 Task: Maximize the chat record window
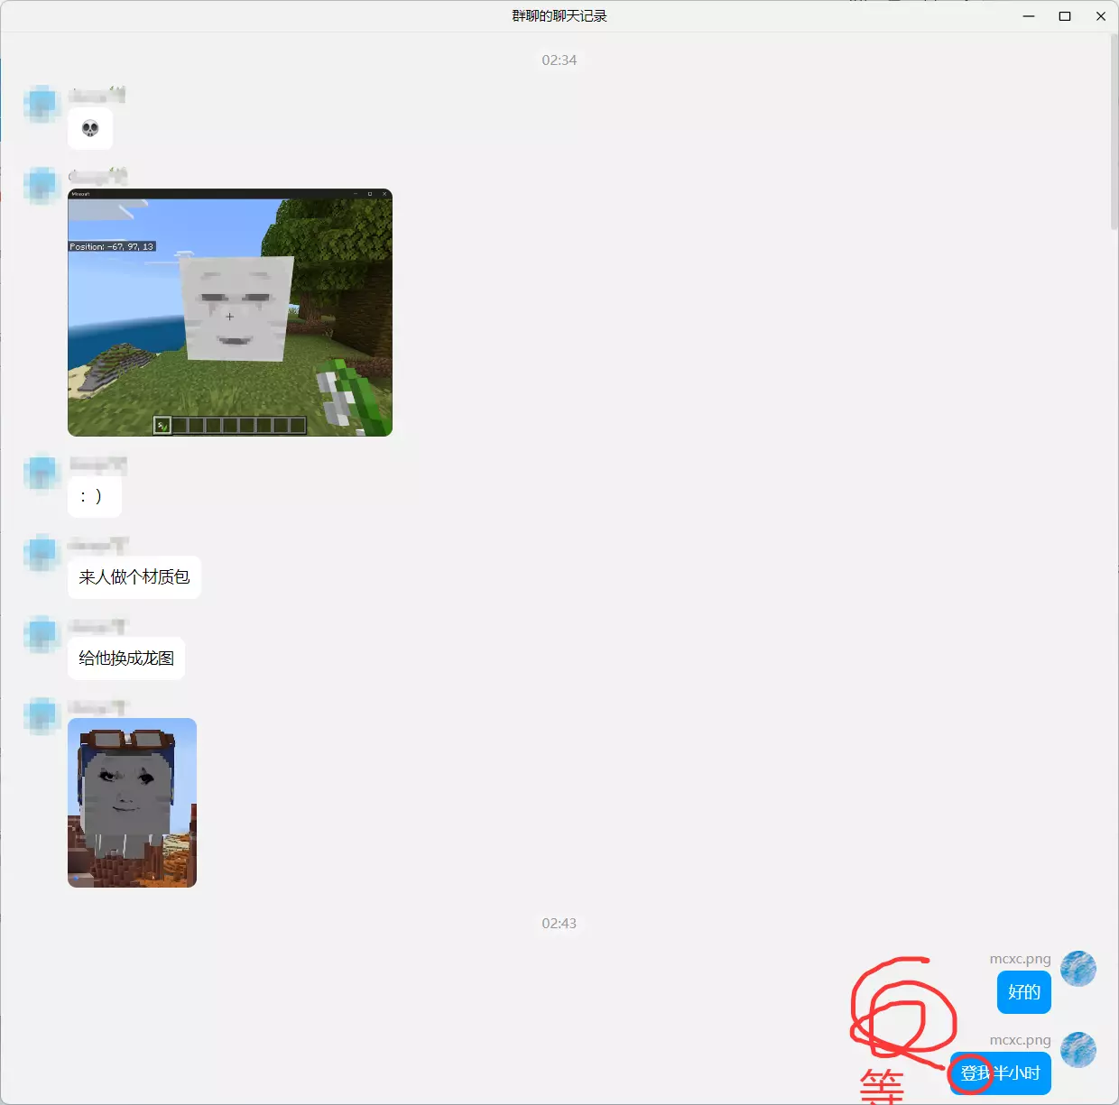pos(1065,16)
